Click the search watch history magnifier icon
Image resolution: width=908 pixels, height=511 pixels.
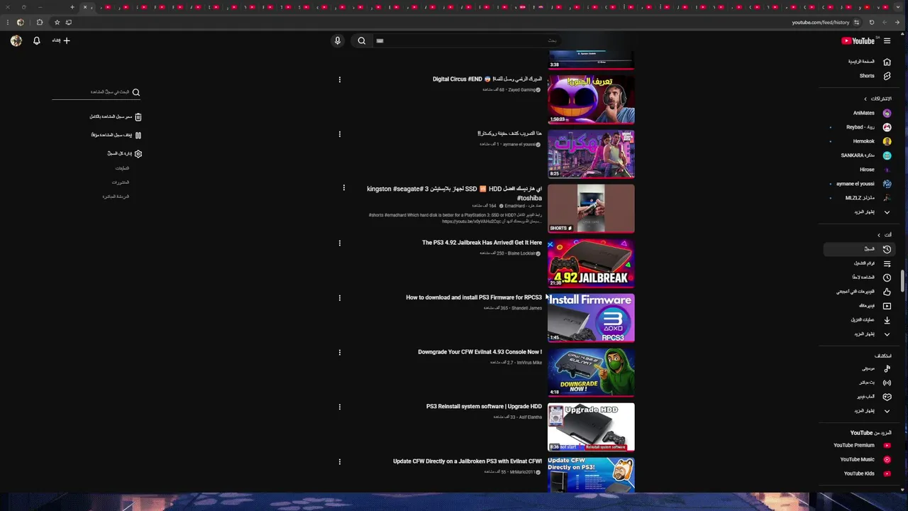pos(136,92)
